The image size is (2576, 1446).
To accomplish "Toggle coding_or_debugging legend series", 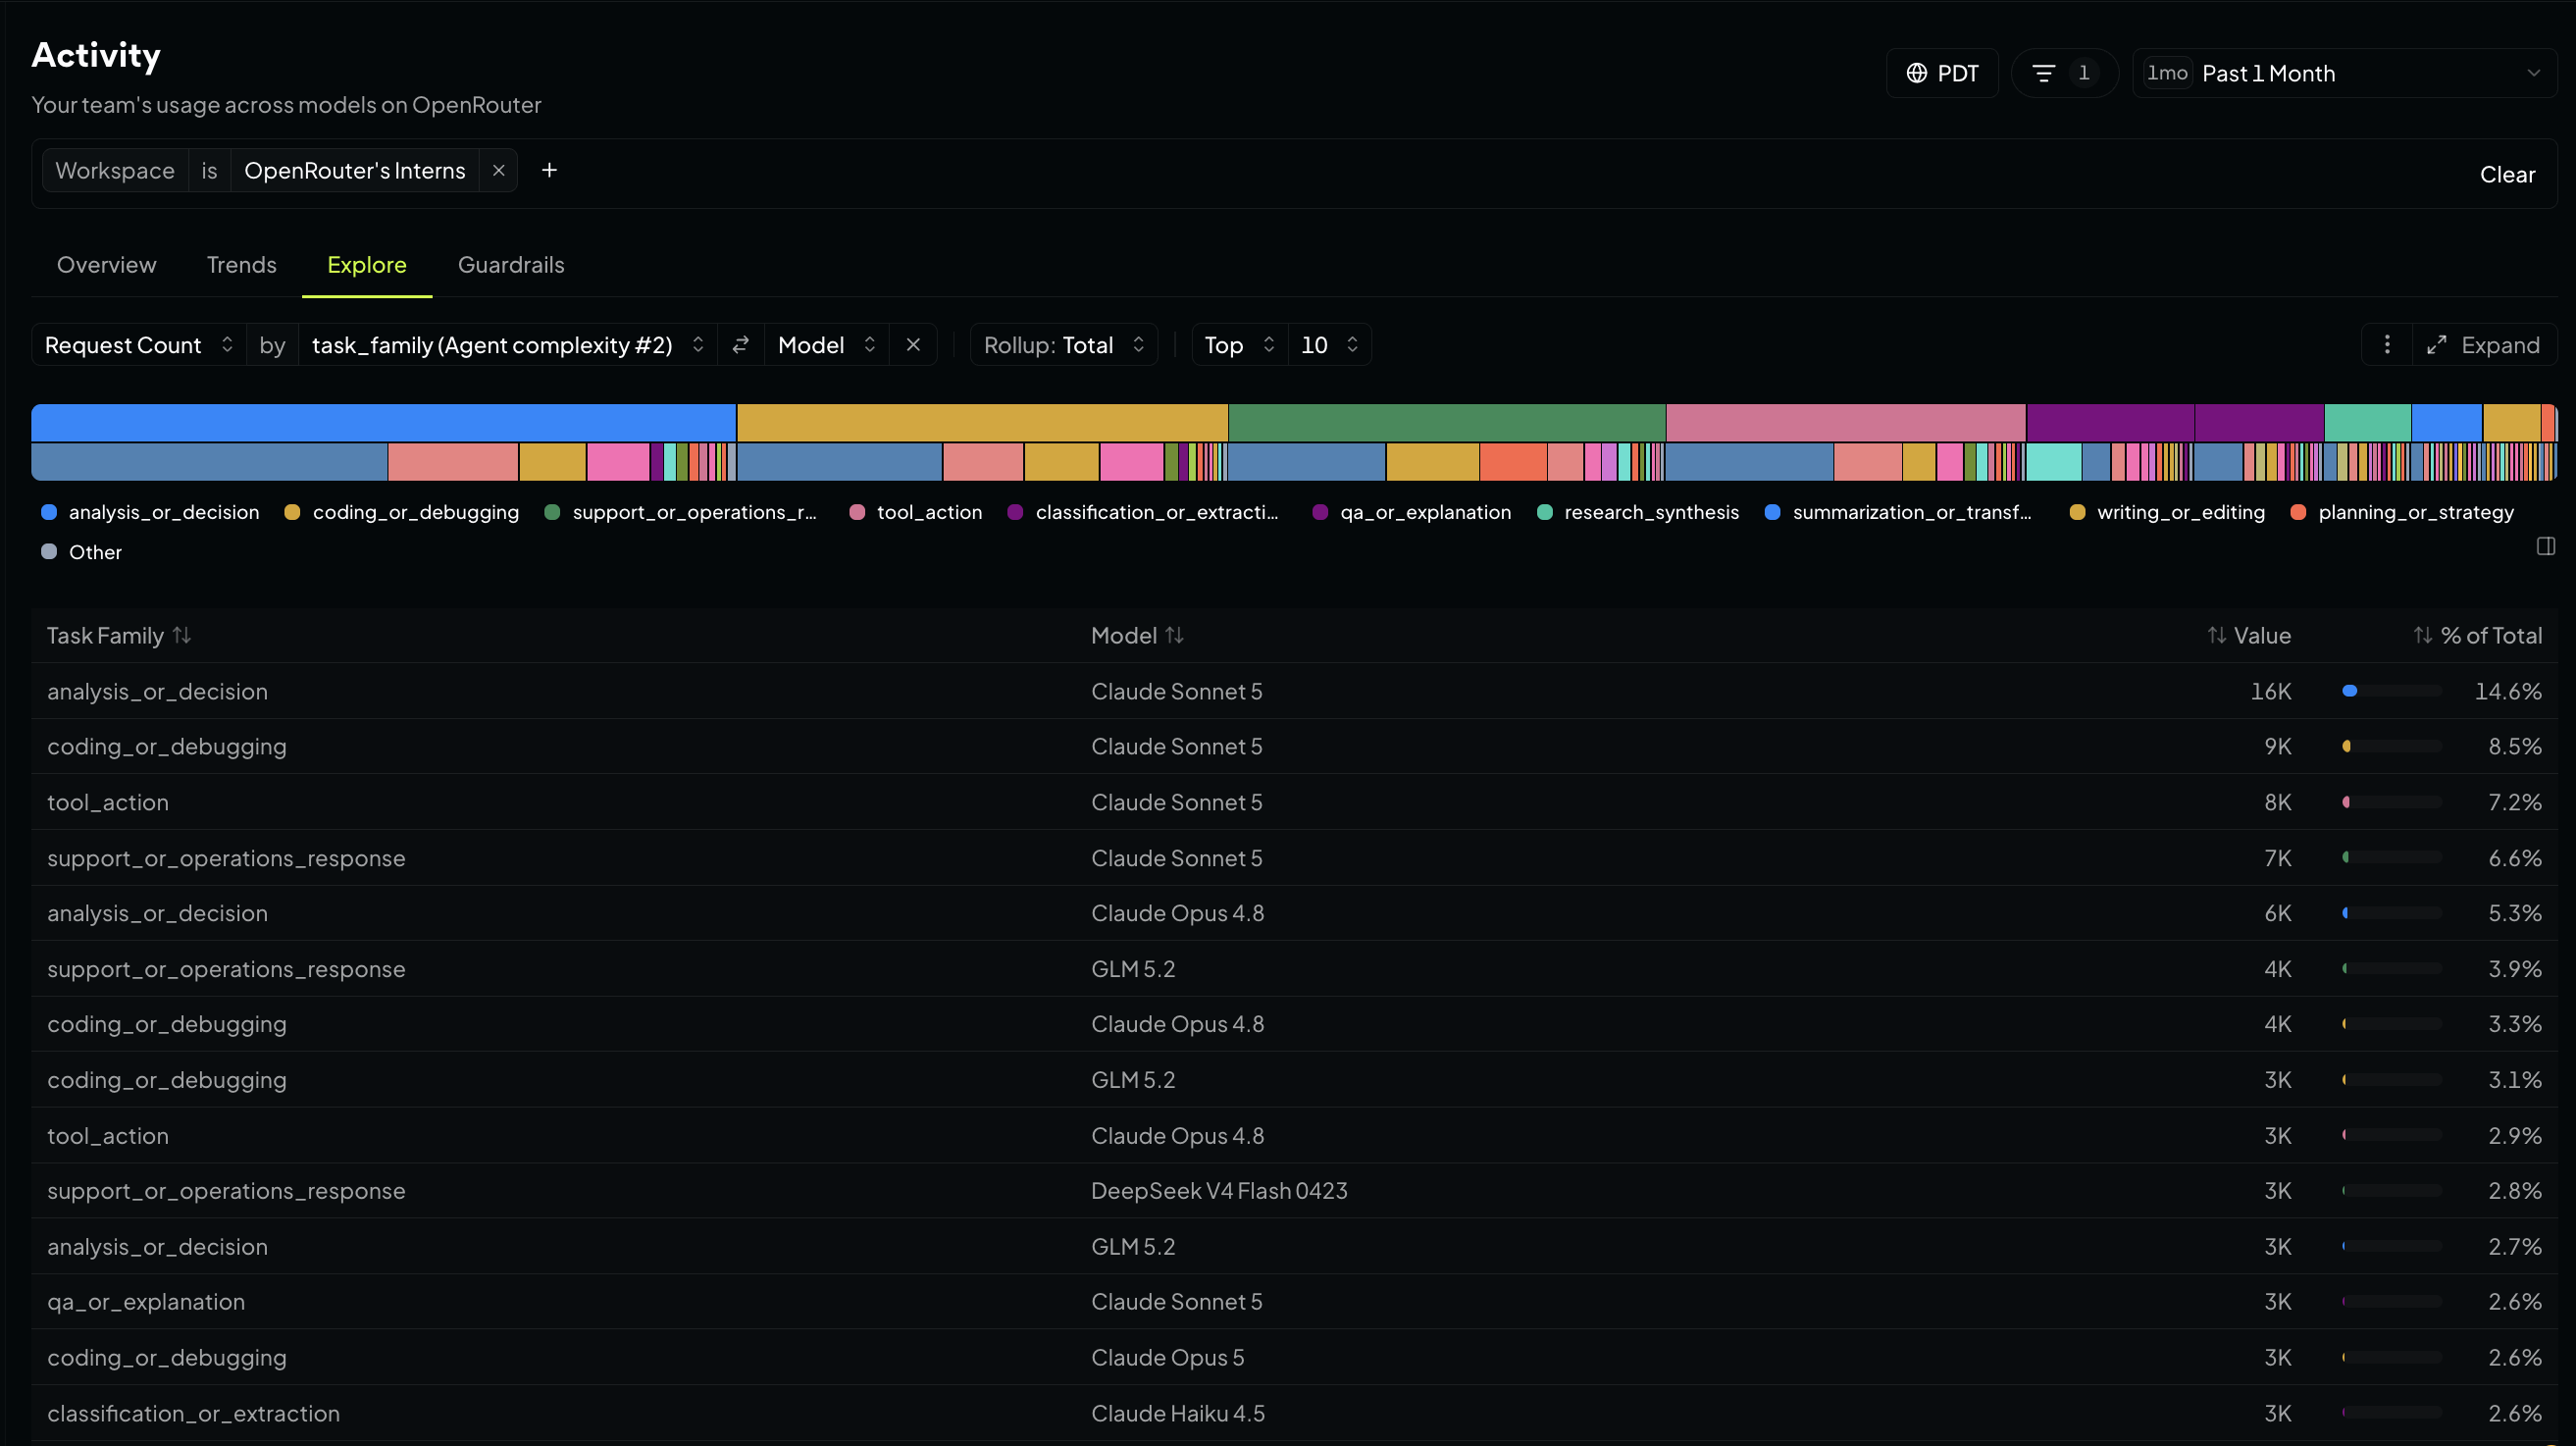I will tap(402, 512).
